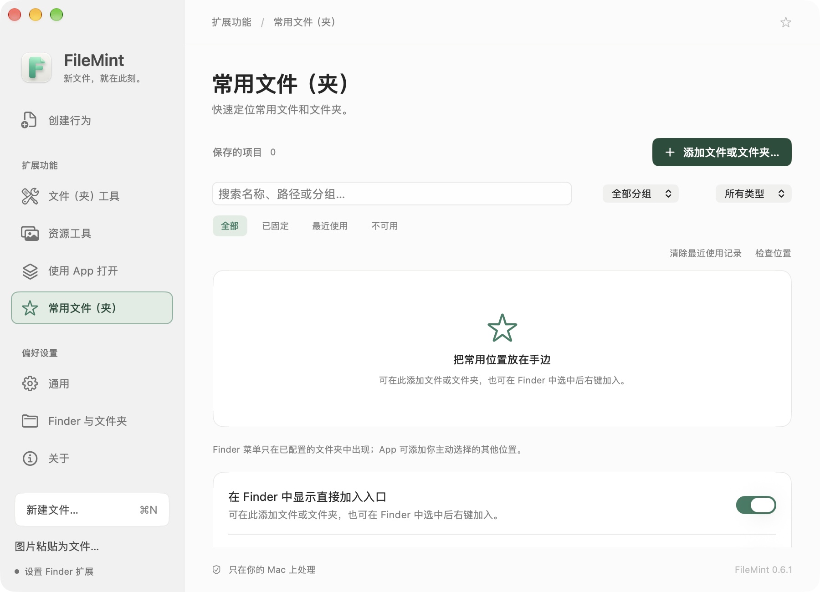Click the star icon for 常用文件（夹）

[30, 308]
